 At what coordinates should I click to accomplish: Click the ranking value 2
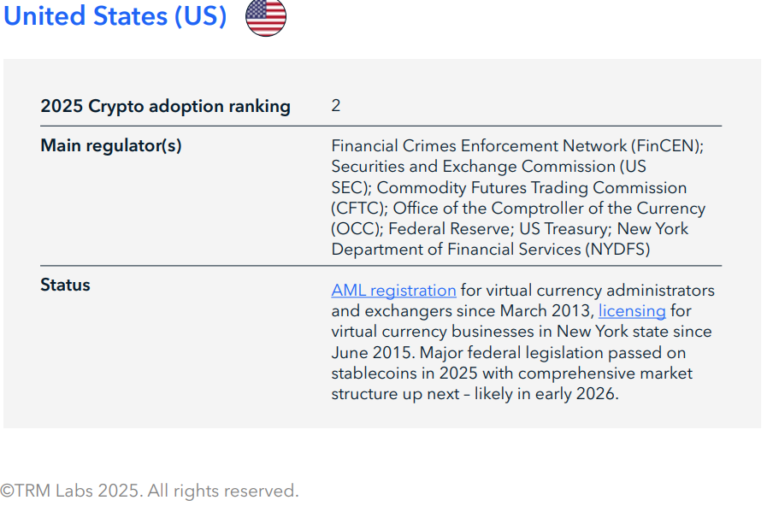336,106
